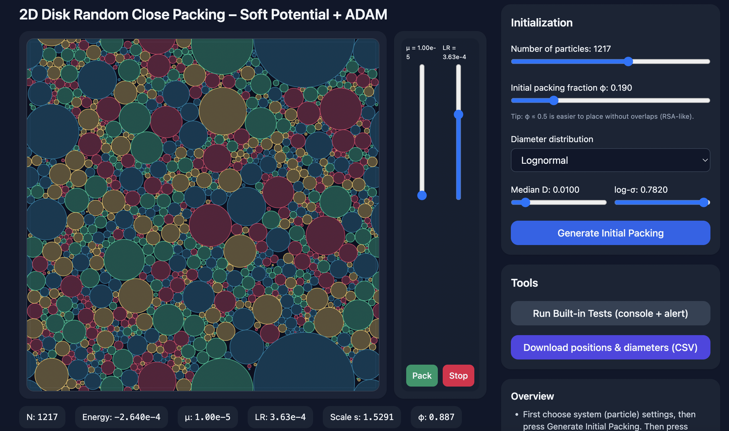The width and height of the screenshot is (729, 431).
Task: Click the Energy status readout chip
Action: click(121, 417)
